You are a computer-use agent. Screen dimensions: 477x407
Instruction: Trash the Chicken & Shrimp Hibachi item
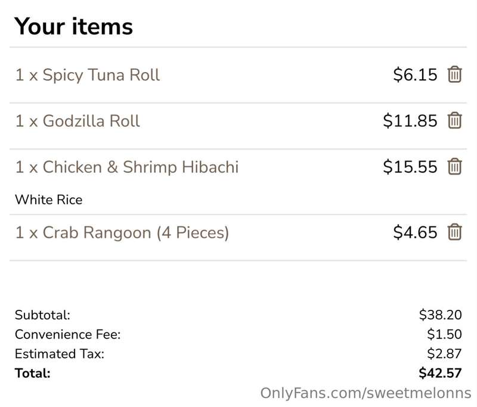(x=454, y=167)
